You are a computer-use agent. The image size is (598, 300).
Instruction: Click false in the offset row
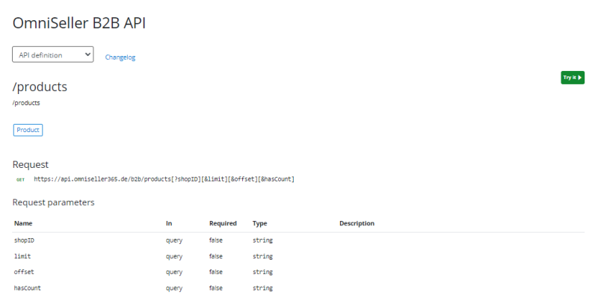pyautogui.click(x=216, y=272)
